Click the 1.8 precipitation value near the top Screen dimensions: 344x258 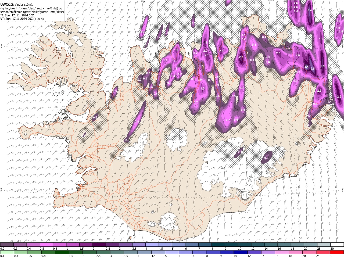click(x=290, y=7)
